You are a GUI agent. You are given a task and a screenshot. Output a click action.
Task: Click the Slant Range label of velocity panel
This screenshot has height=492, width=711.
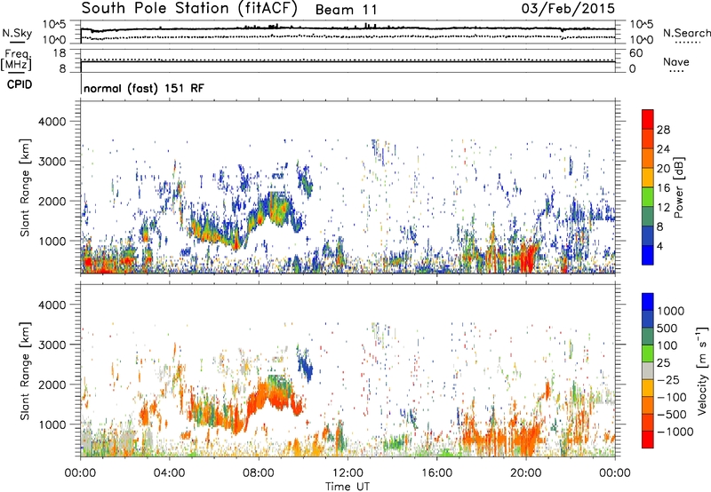pyautogui.click(x=25, y=371)
